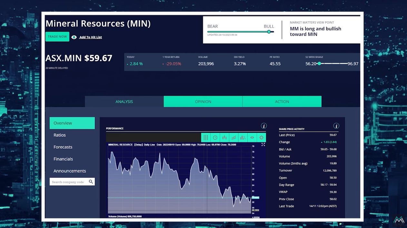This screenshot has height=228, width=407.
Task: Switch to the OPINION tab
Action: (x=203, y=102)
